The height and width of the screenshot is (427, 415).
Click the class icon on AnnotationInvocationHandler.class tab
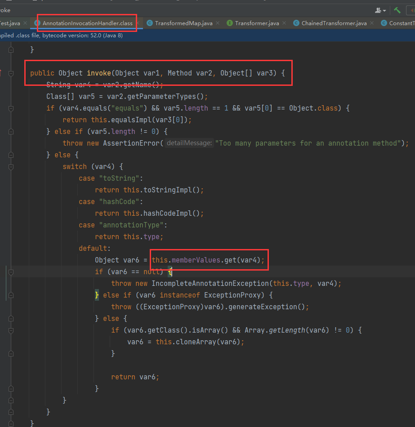(37, 23)
